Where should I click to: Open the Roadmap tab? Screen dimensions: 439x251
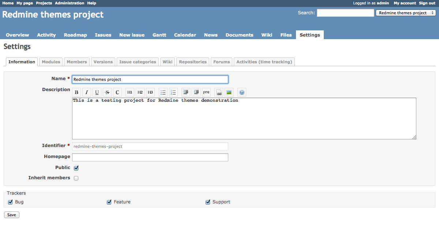pyautogui.click(x=75, y=35)
